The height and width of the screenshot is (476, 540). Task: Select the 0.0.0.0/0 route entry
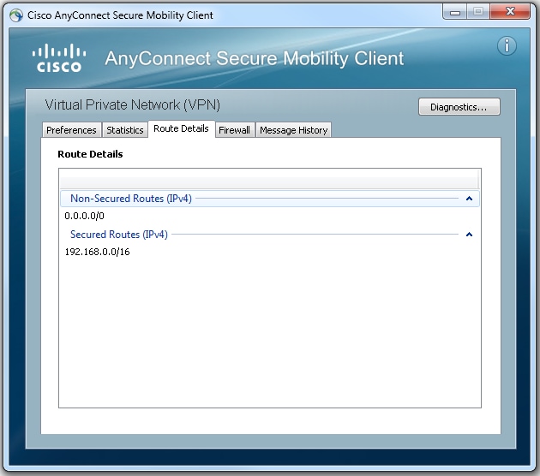84,216
